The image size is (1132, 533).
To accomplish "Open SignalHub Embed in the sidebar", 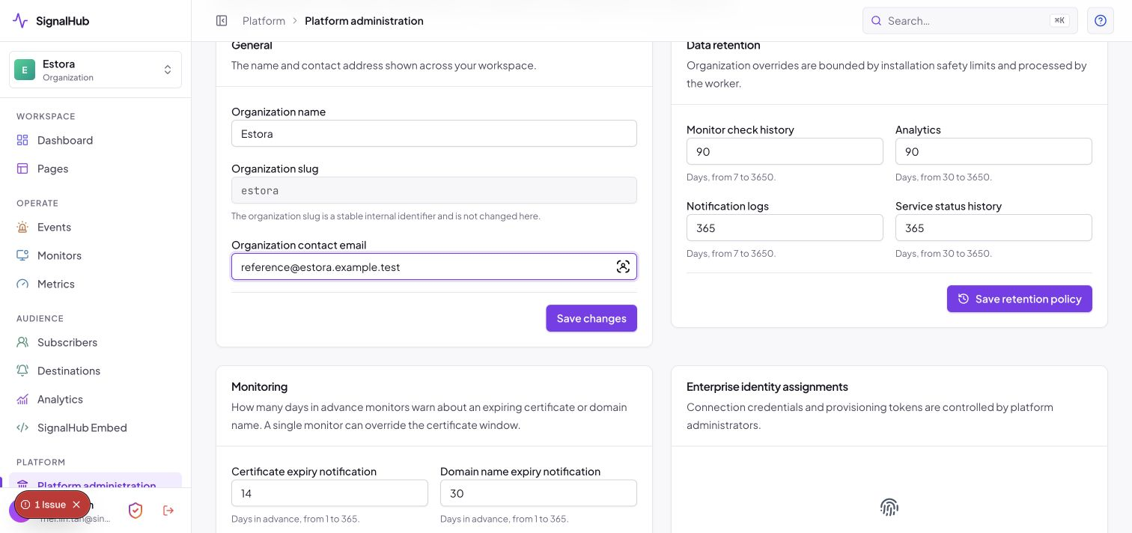I will (x=95, y=427).
